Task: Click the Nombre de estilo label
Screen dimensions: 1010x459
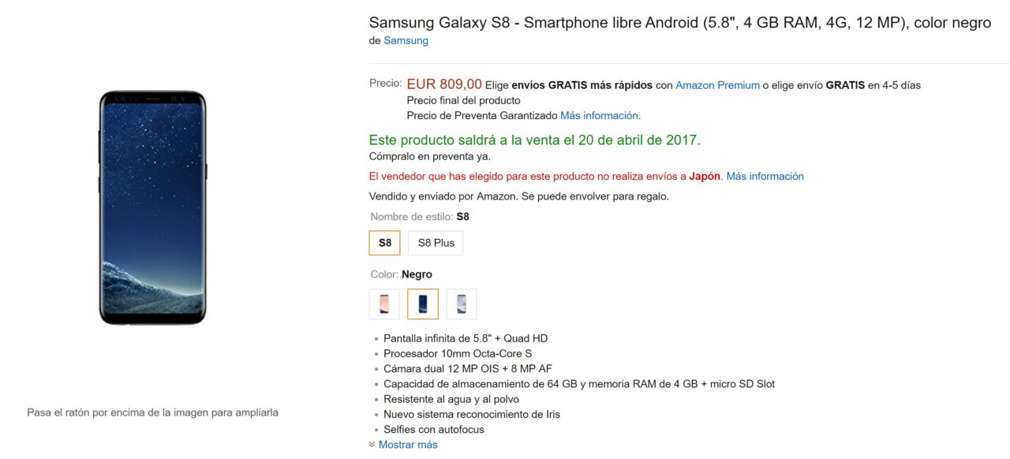Action: click(x=411, y=216)
